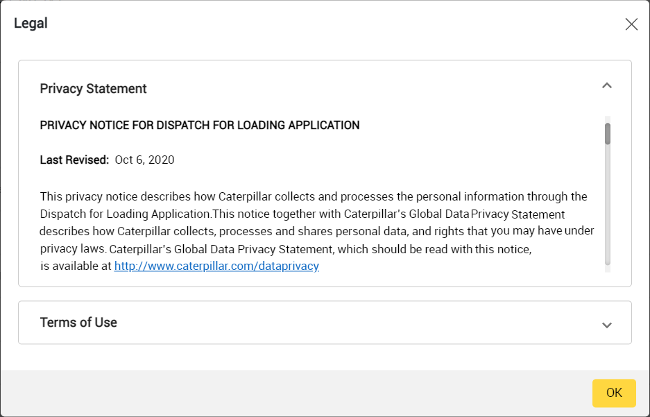Click 'Dispatch for Loading Application' in the paragraph

click(x=125, y=214)
